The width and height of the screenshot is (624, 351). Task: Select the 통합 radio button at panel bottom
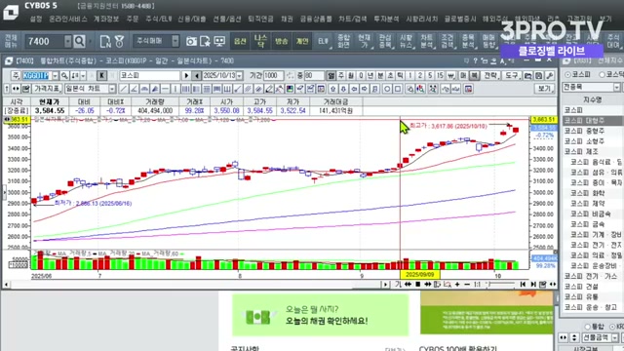click(587, 327)
